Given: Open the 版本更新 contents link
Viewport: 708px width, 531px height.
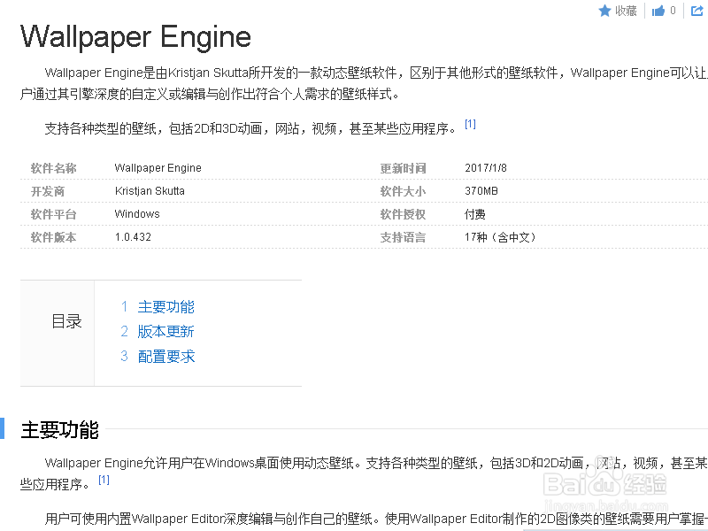Looking at the screenshot, I should click(165, 332).
